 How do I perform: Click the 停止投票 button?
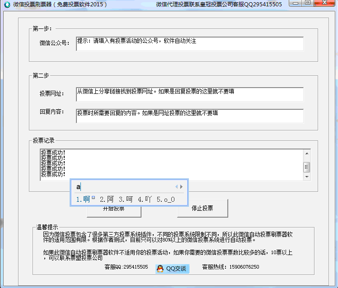[x=202, y=208]
